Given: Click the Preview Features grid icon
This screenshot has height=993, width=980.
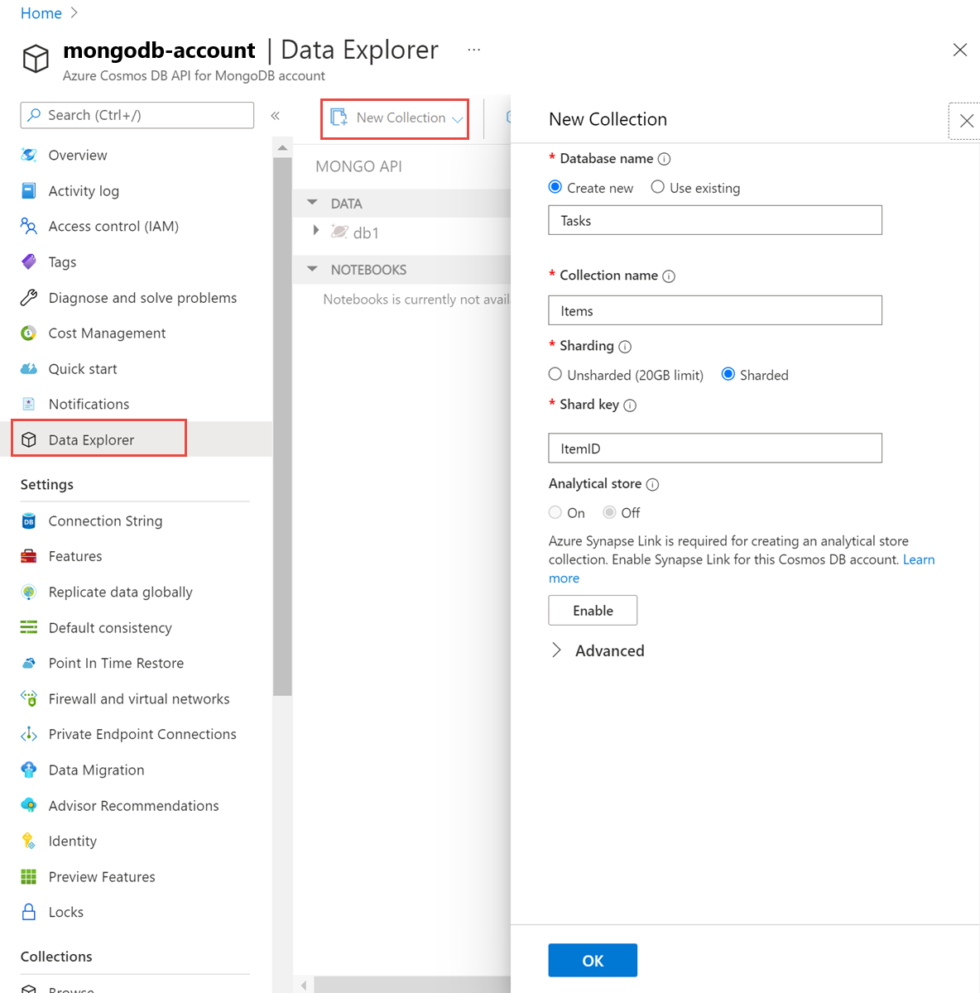Looking at the screenshot, I should point(29,876).
